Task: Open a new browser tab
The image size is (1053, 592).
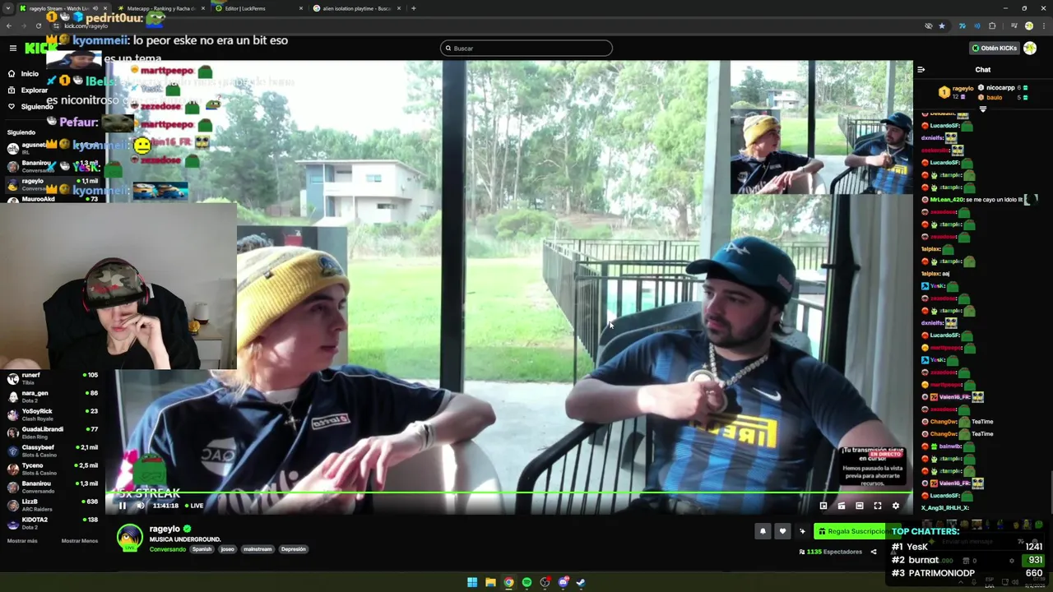Action: (414, 8)
